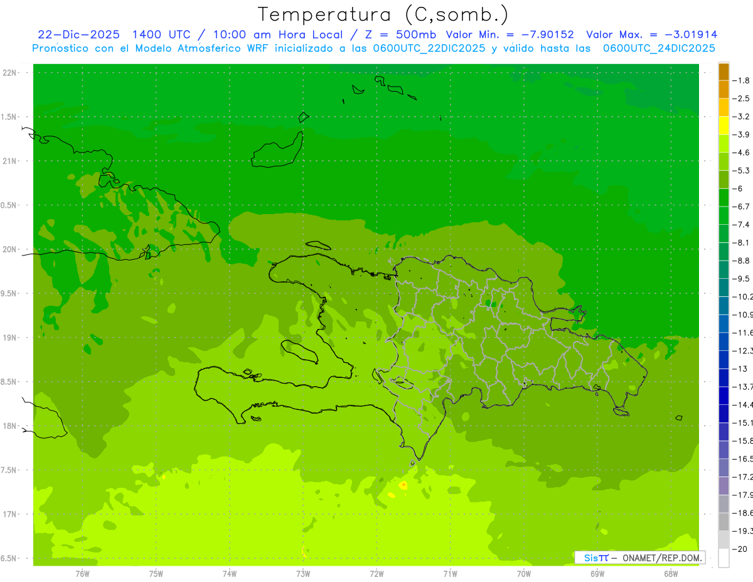Screen dimensions: 753x582
Task: Click the "-8.8" colorbar label
Action: [x=742, y=261]
